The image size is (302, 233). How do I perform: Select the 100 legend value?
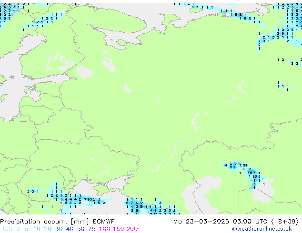(105, 229)
